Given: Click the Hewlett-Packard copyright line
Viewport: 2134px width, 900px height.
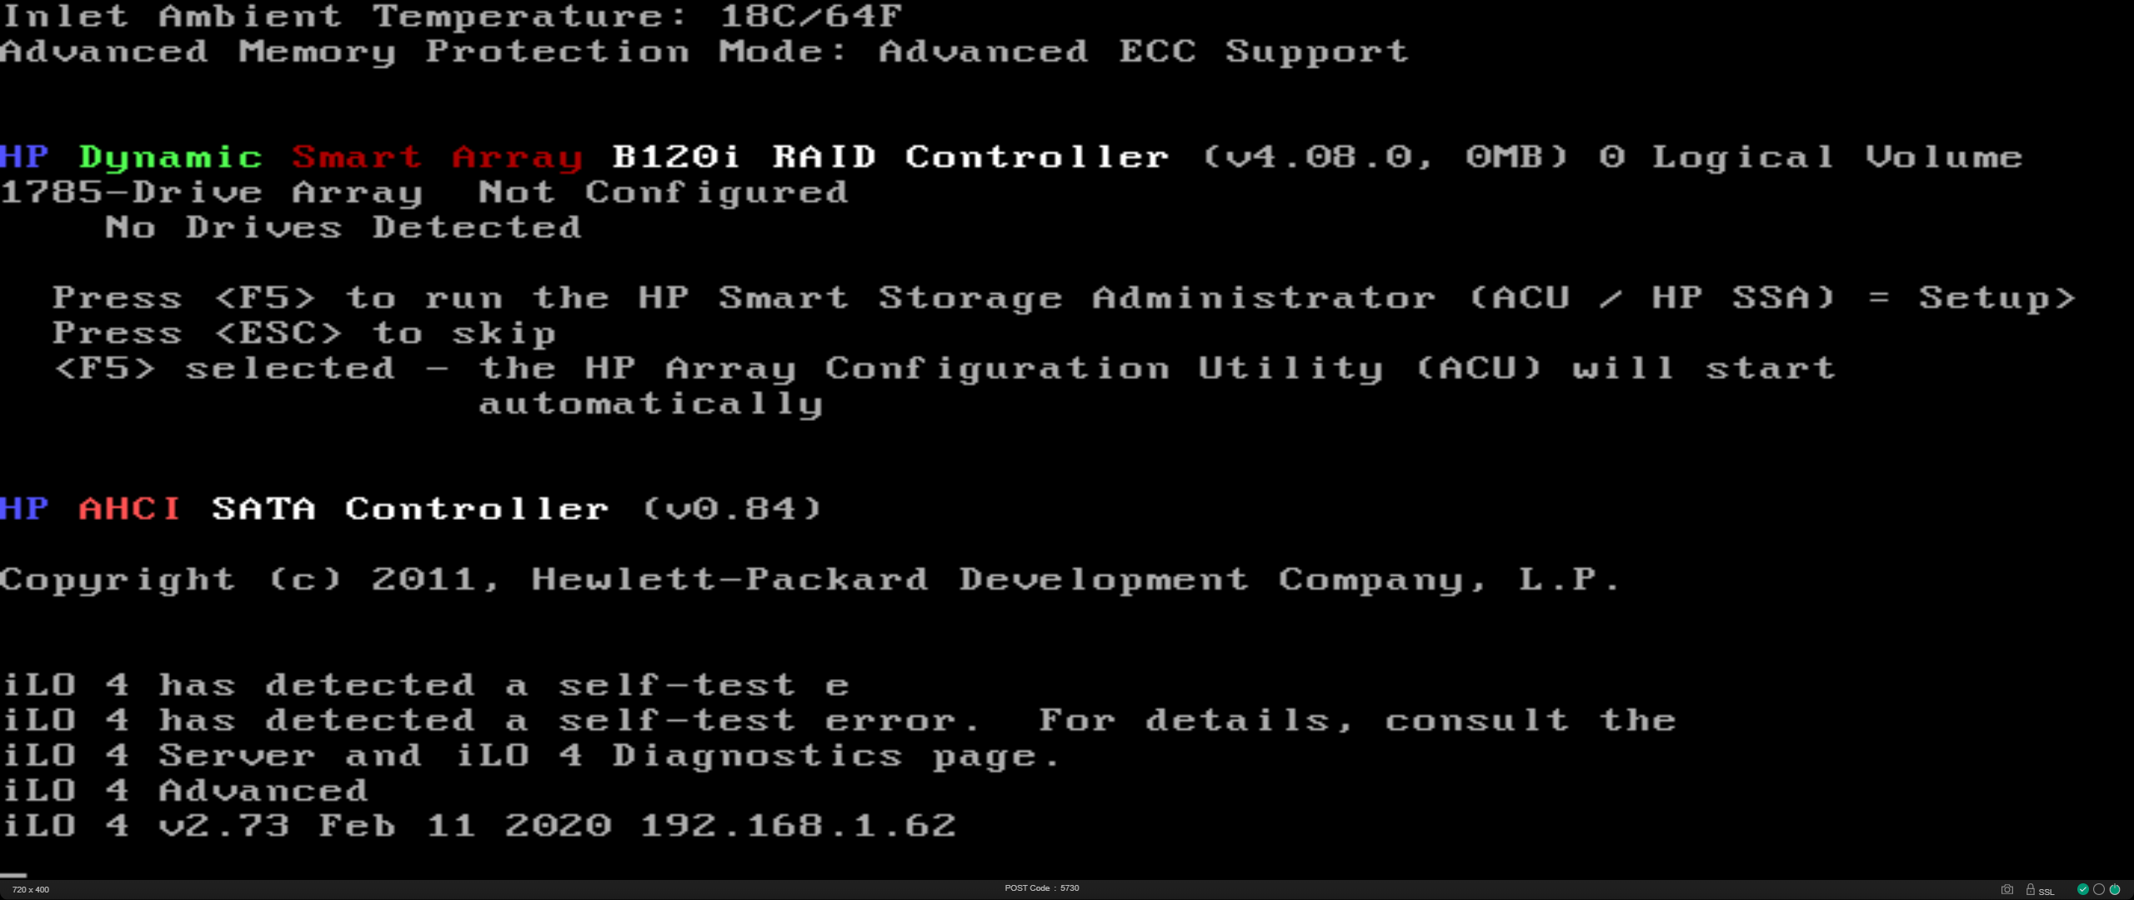Looking at the screenshot, I should [810, 579].
